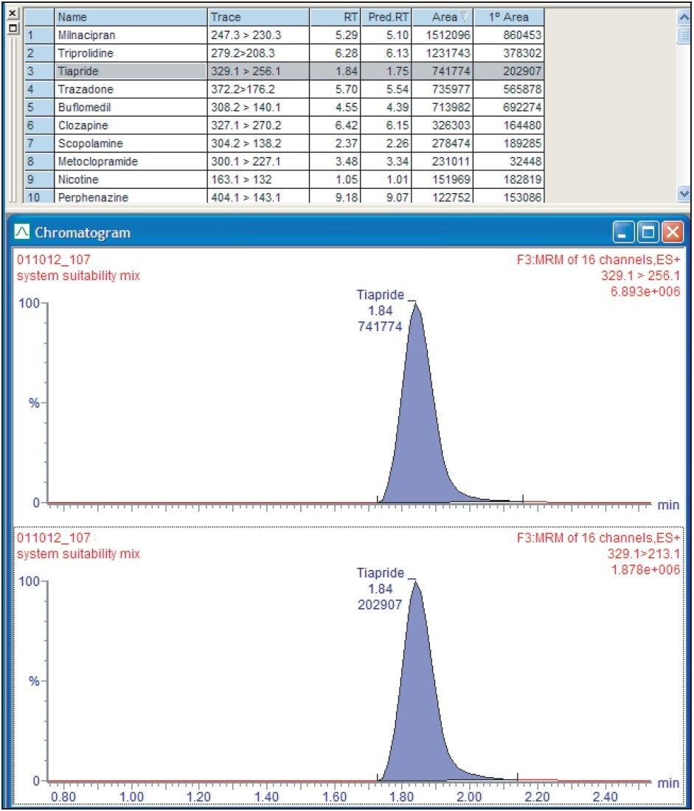Click row header number 8

point(39,162)
